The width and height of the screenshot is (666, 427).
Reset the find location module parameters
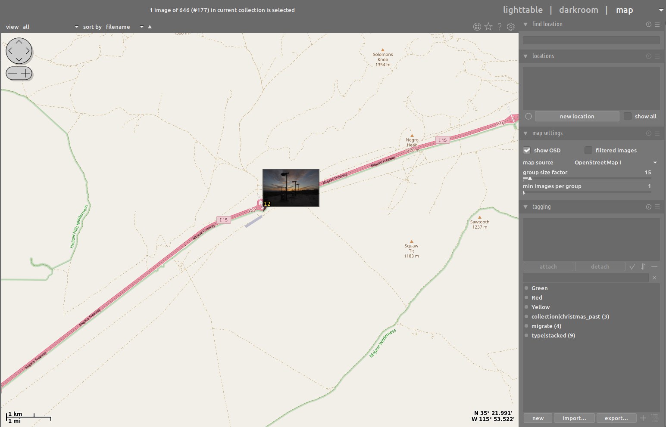point(648,25)
